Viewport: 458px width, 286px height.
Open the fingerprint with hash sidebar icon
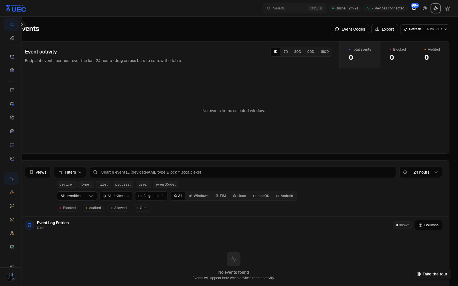[x=12, y=118]
